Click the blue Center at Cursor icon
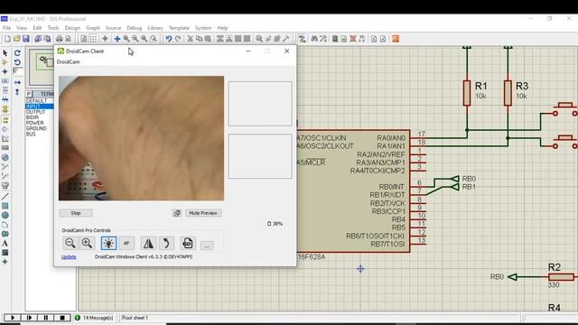 click(x=117, y=39)
